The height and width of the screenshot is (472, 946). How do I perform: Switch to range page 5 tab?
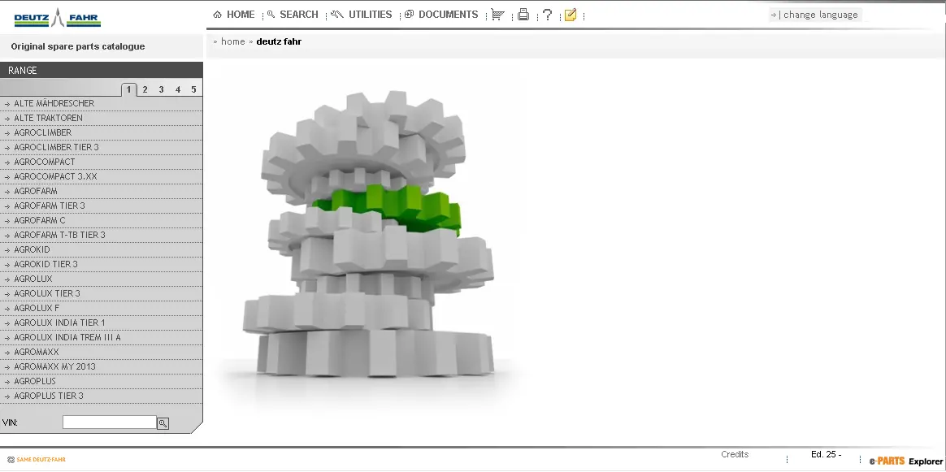(193, 89)
